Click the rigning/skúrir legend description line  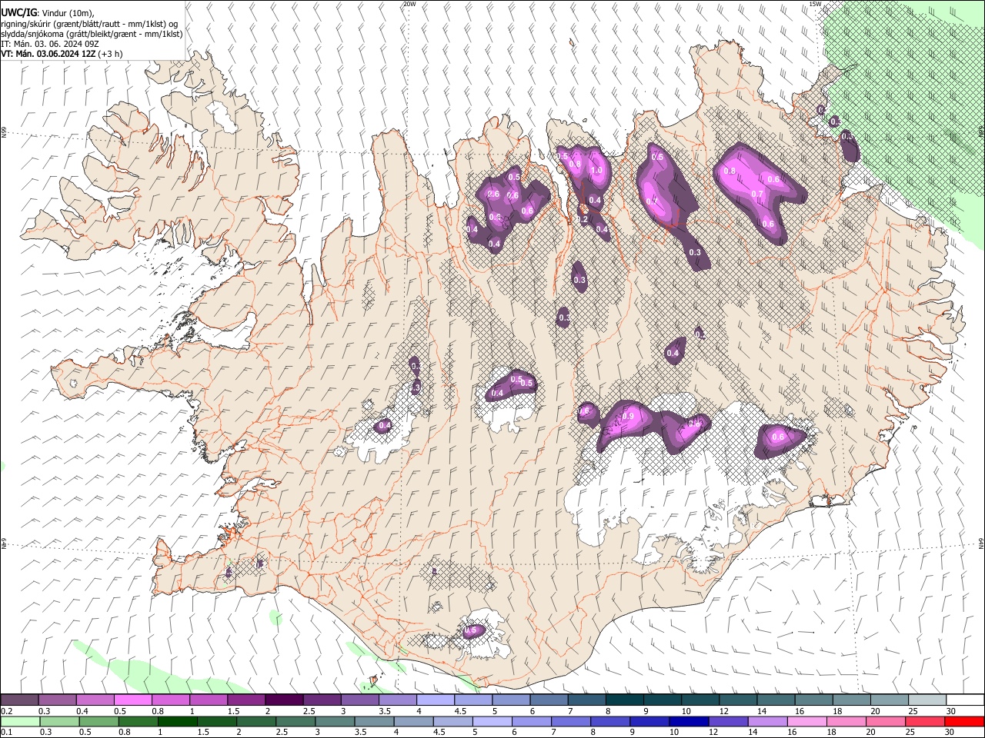(89, 23)
